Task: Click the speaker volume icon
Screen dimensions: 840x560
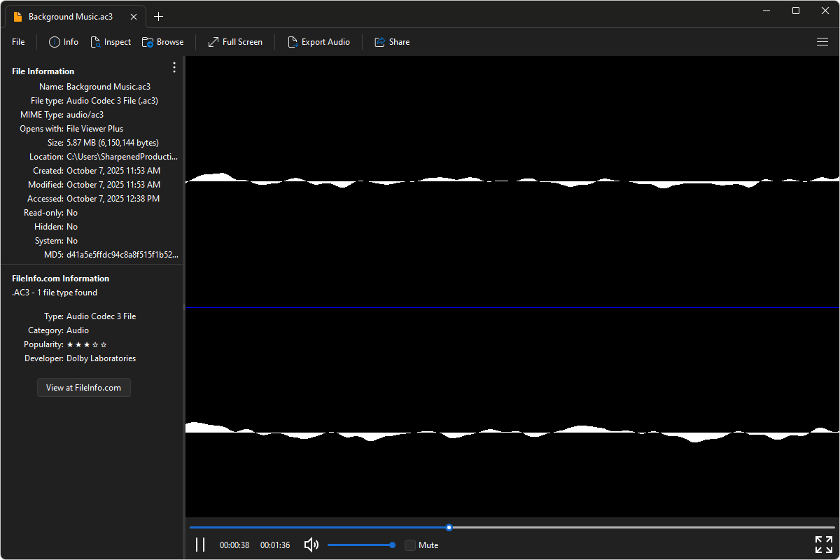Action: 311,545
